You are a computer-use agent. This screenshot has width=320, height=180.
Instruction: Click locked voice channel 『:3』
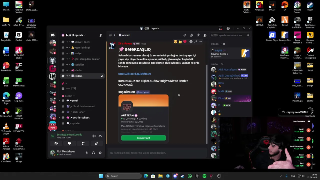82,88
